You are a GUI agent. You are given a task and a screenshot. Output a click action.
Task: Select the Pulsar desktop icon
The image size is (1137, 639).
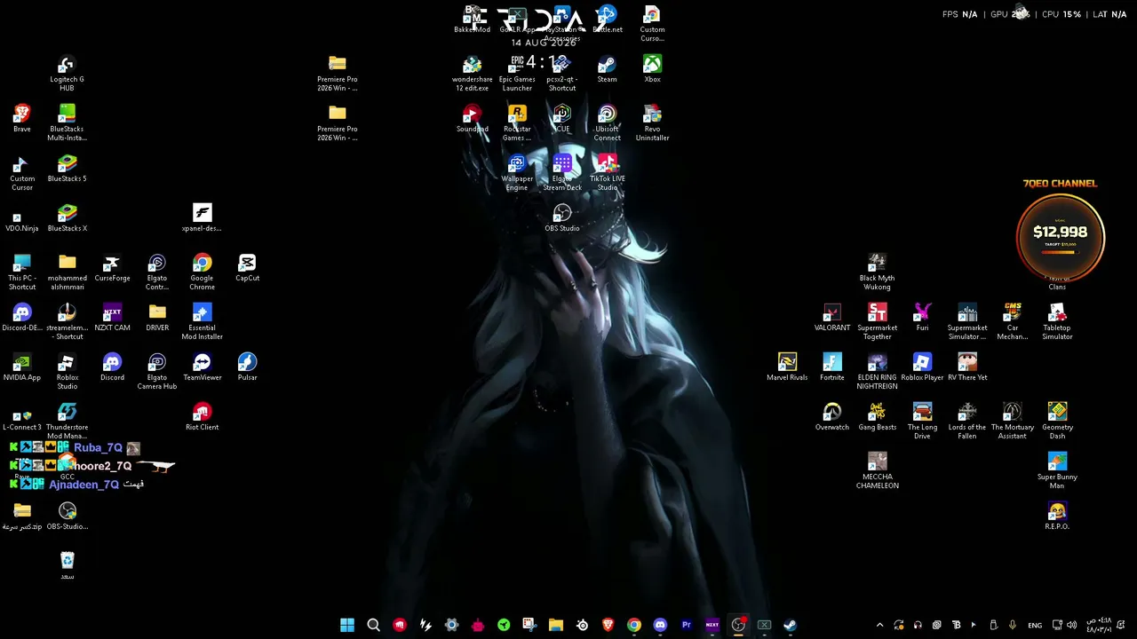click(x=247, y=367)
